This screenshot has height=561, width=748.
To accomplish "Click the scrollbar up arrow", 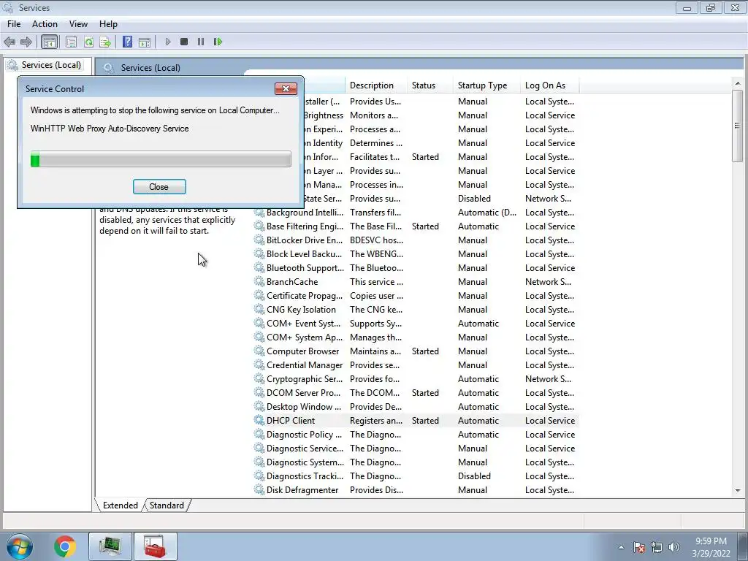I will 738,83.
